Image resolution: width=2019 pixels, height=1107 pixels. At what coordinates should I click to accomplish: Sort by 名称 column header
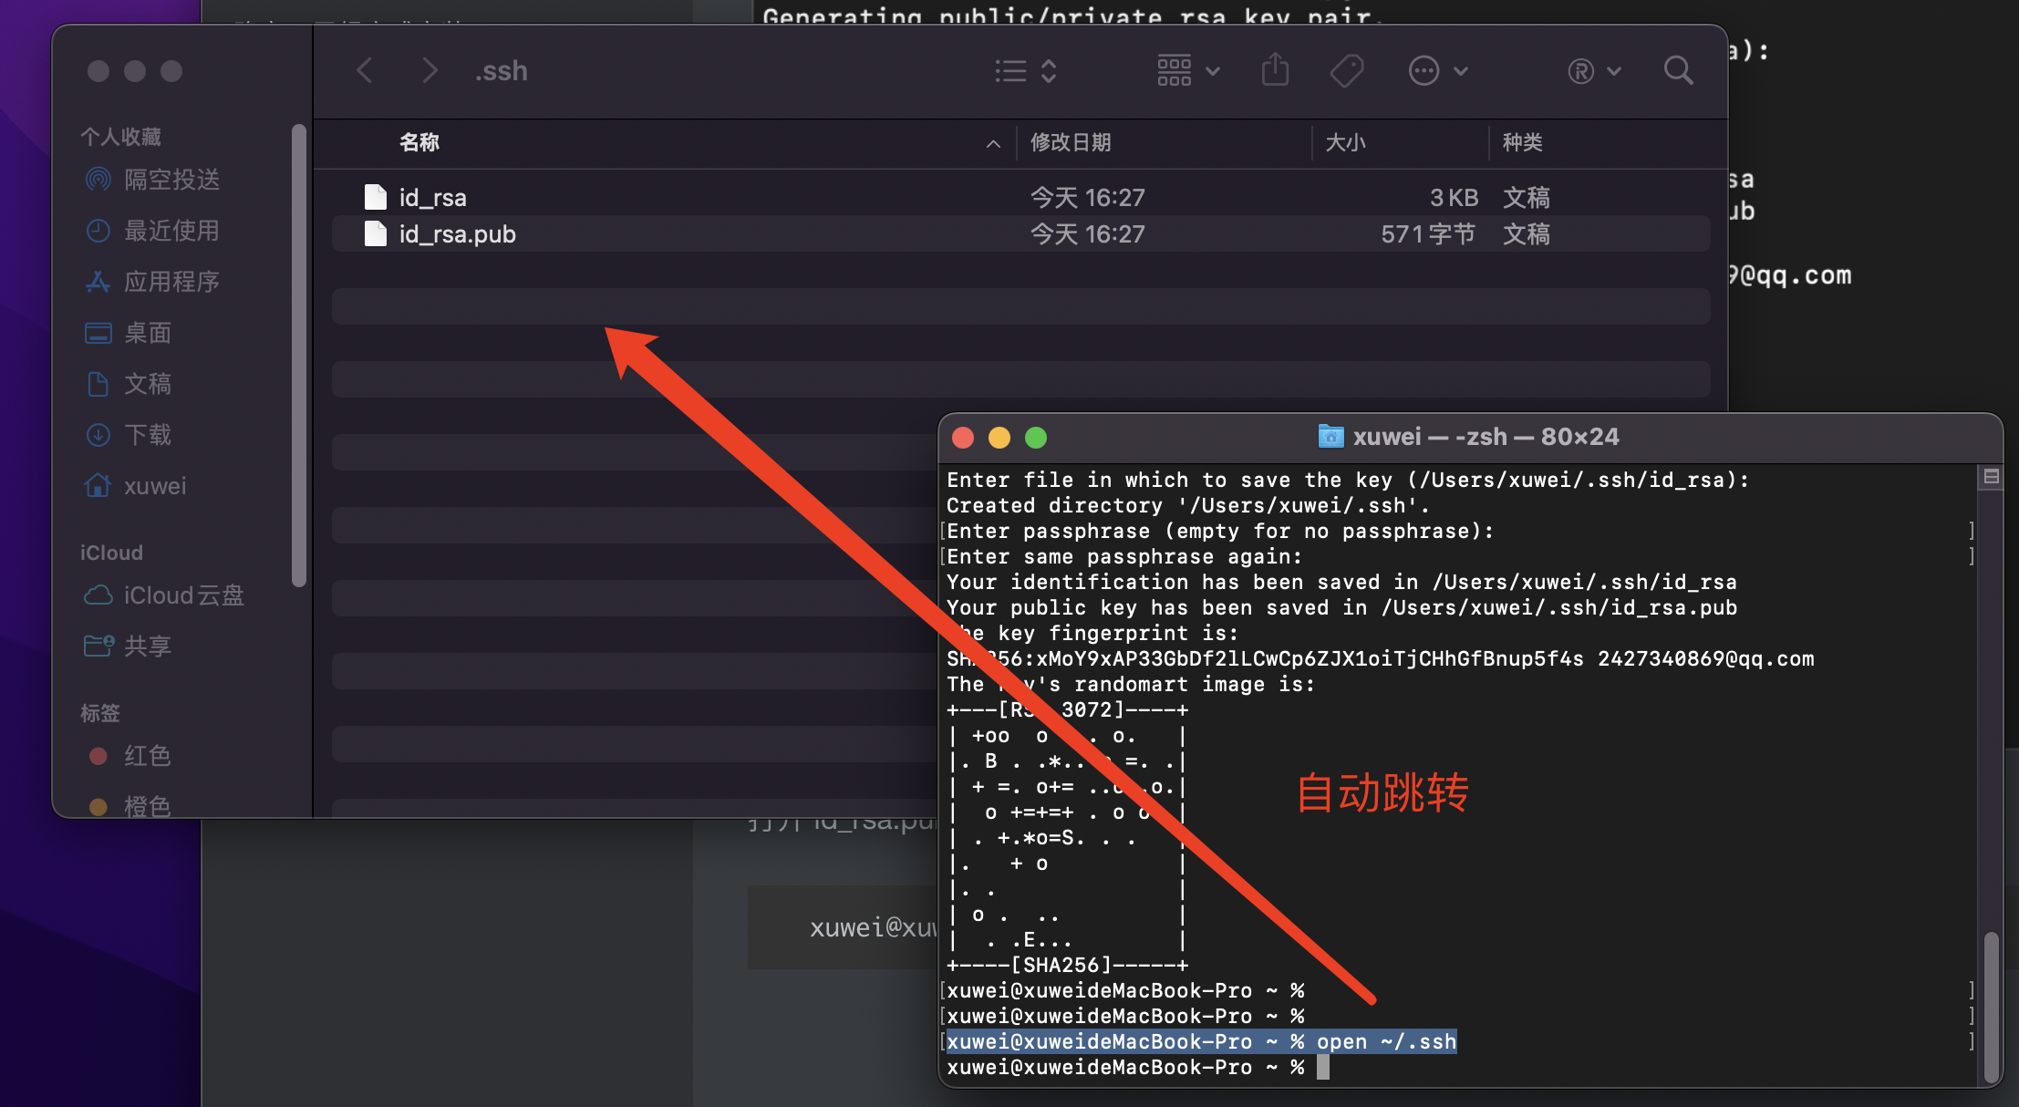[x=419, y=142]
